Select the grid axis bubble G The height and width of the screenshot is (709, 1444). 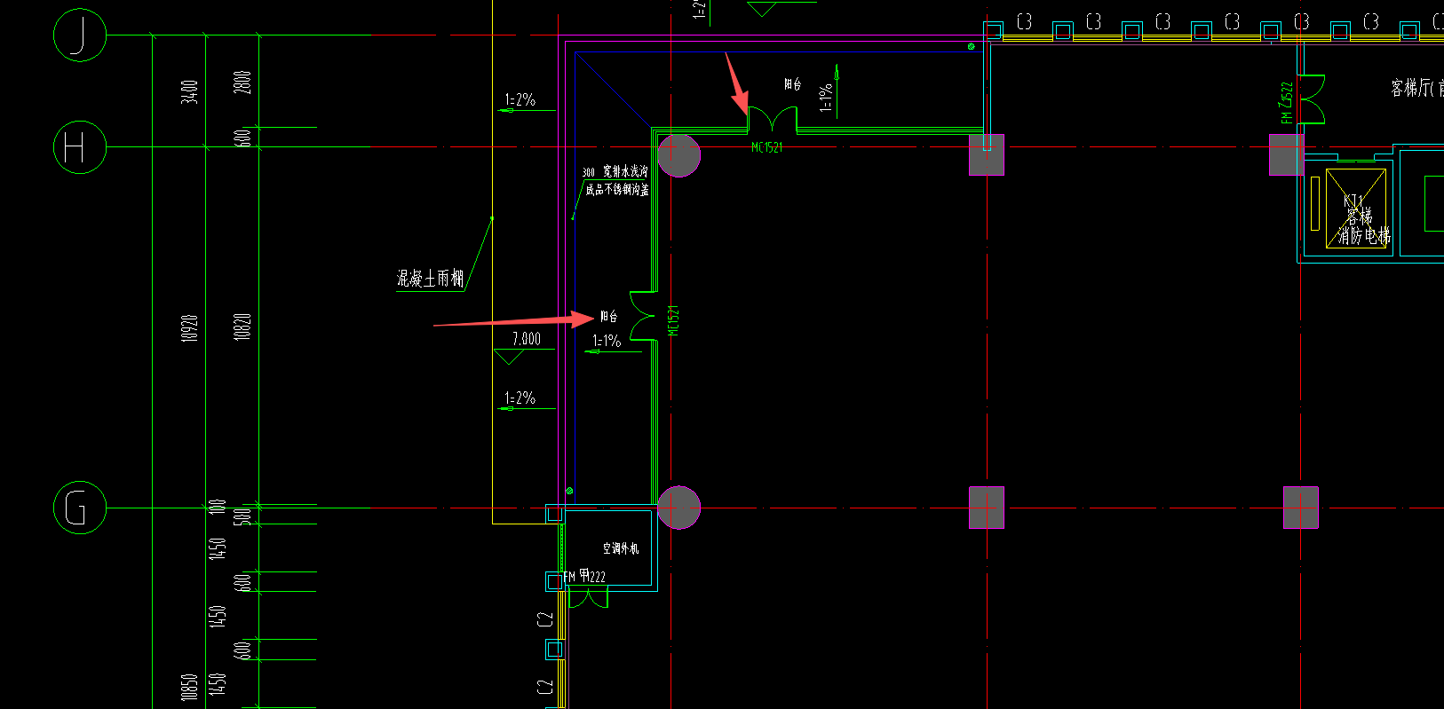80,508
